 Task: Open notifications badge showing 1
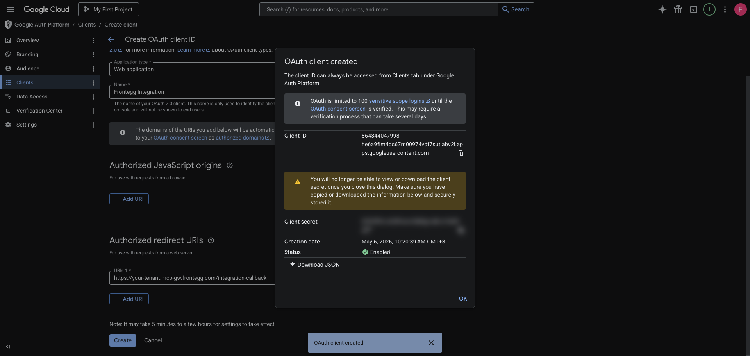(x=709, y=9)
